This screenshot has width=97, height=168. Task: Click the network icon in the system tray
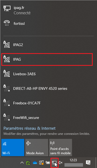pos(55,163)
